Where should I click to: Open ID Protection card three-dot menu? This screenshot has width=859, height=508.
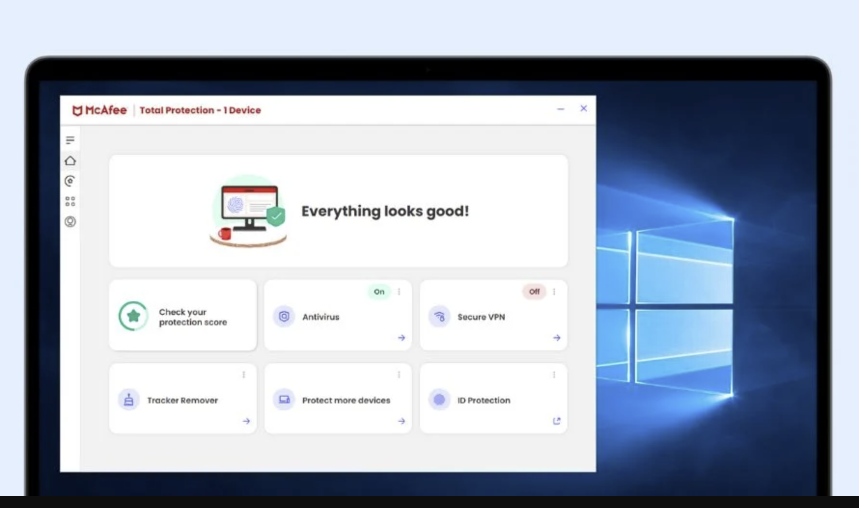coord(554,375)
